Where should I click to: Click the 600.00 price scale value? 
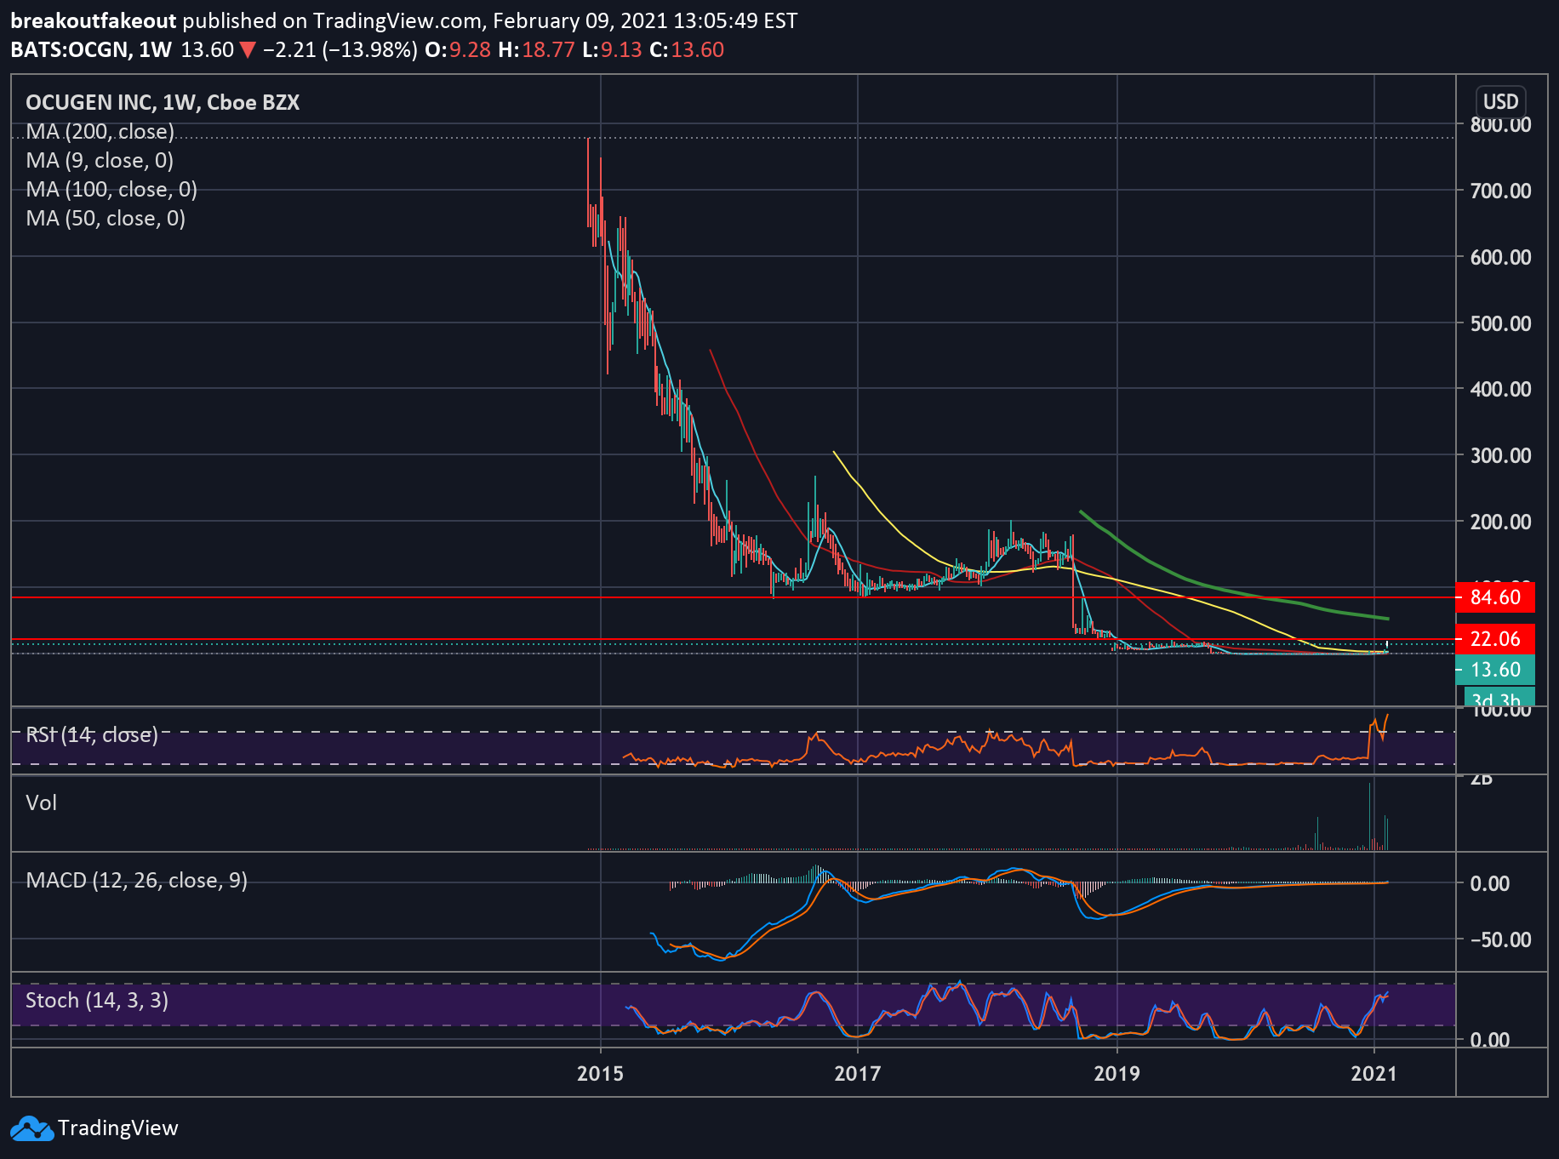click(x=1500, y=257)
